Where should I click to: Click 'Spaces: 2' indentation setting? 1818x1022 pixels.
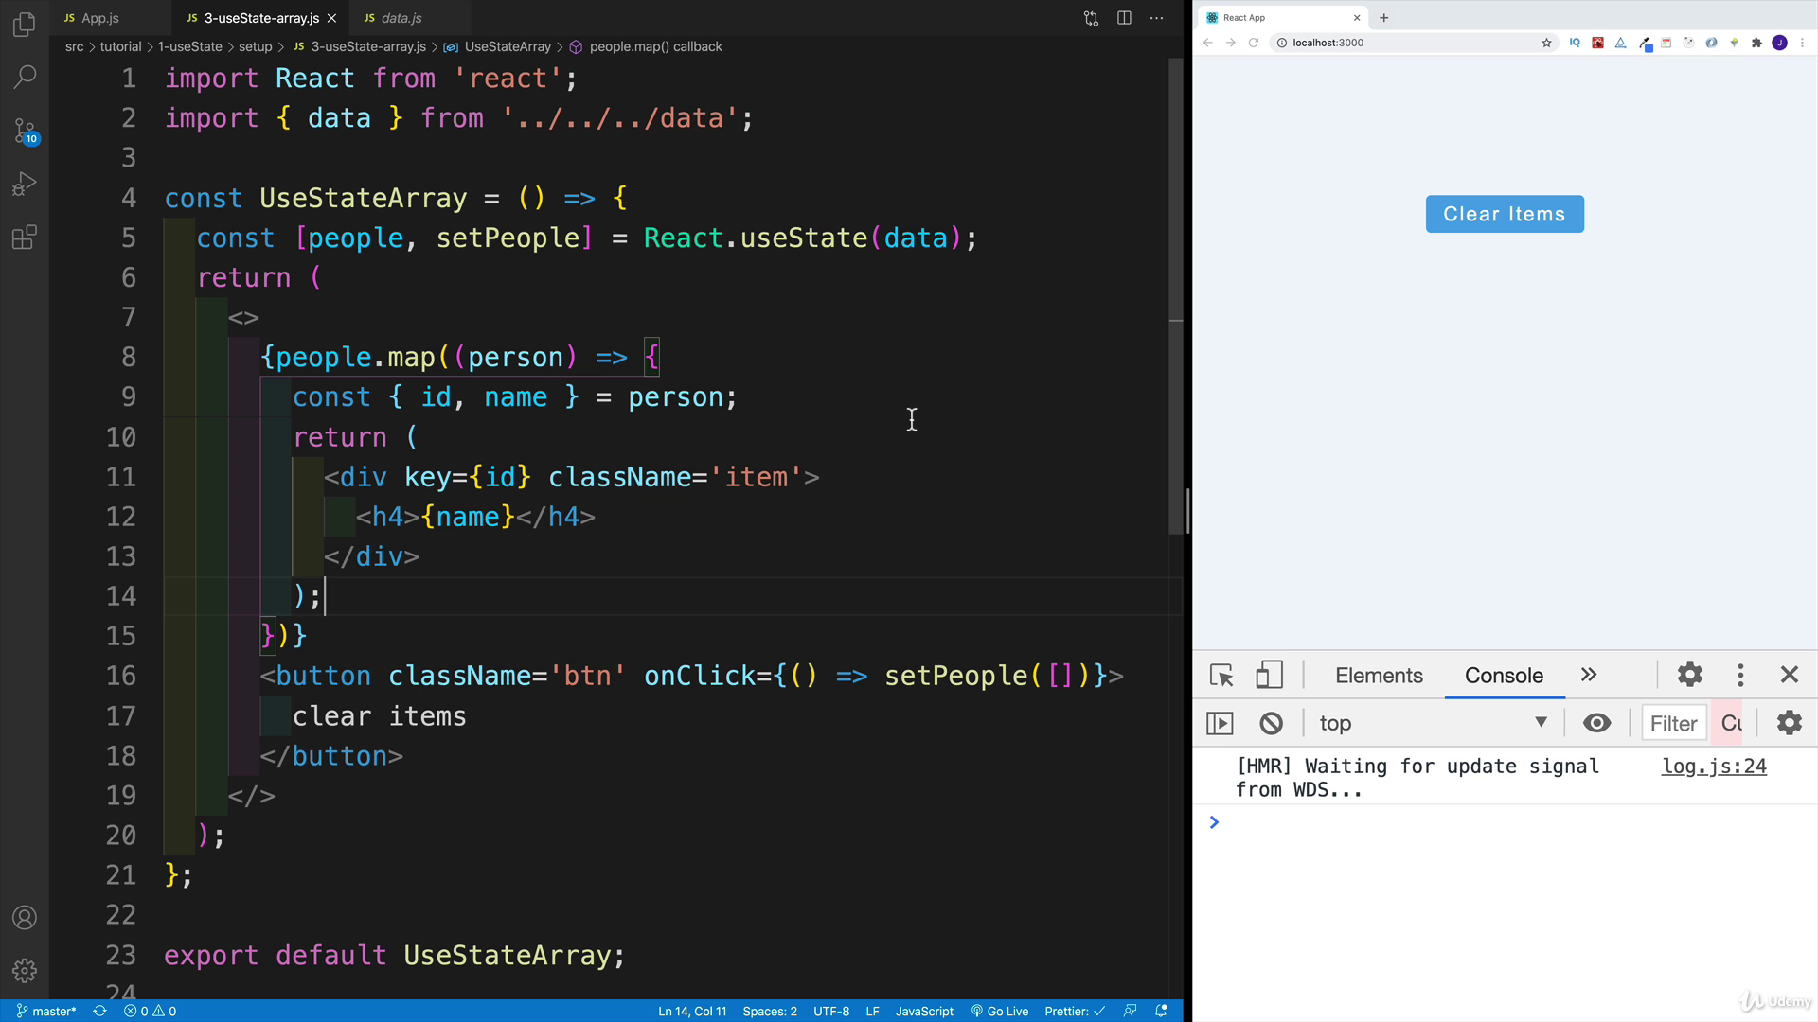[x=770, y=1011]
